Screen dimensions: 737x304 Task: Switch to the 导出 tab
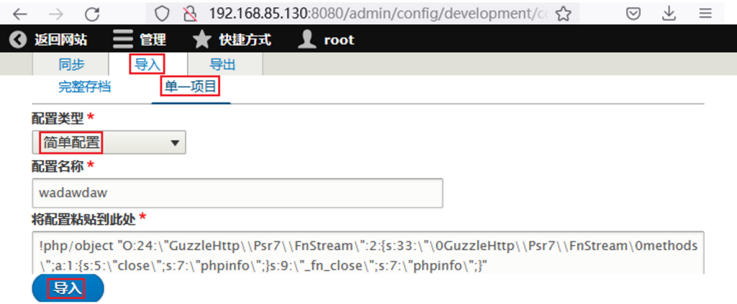[225, 64]
